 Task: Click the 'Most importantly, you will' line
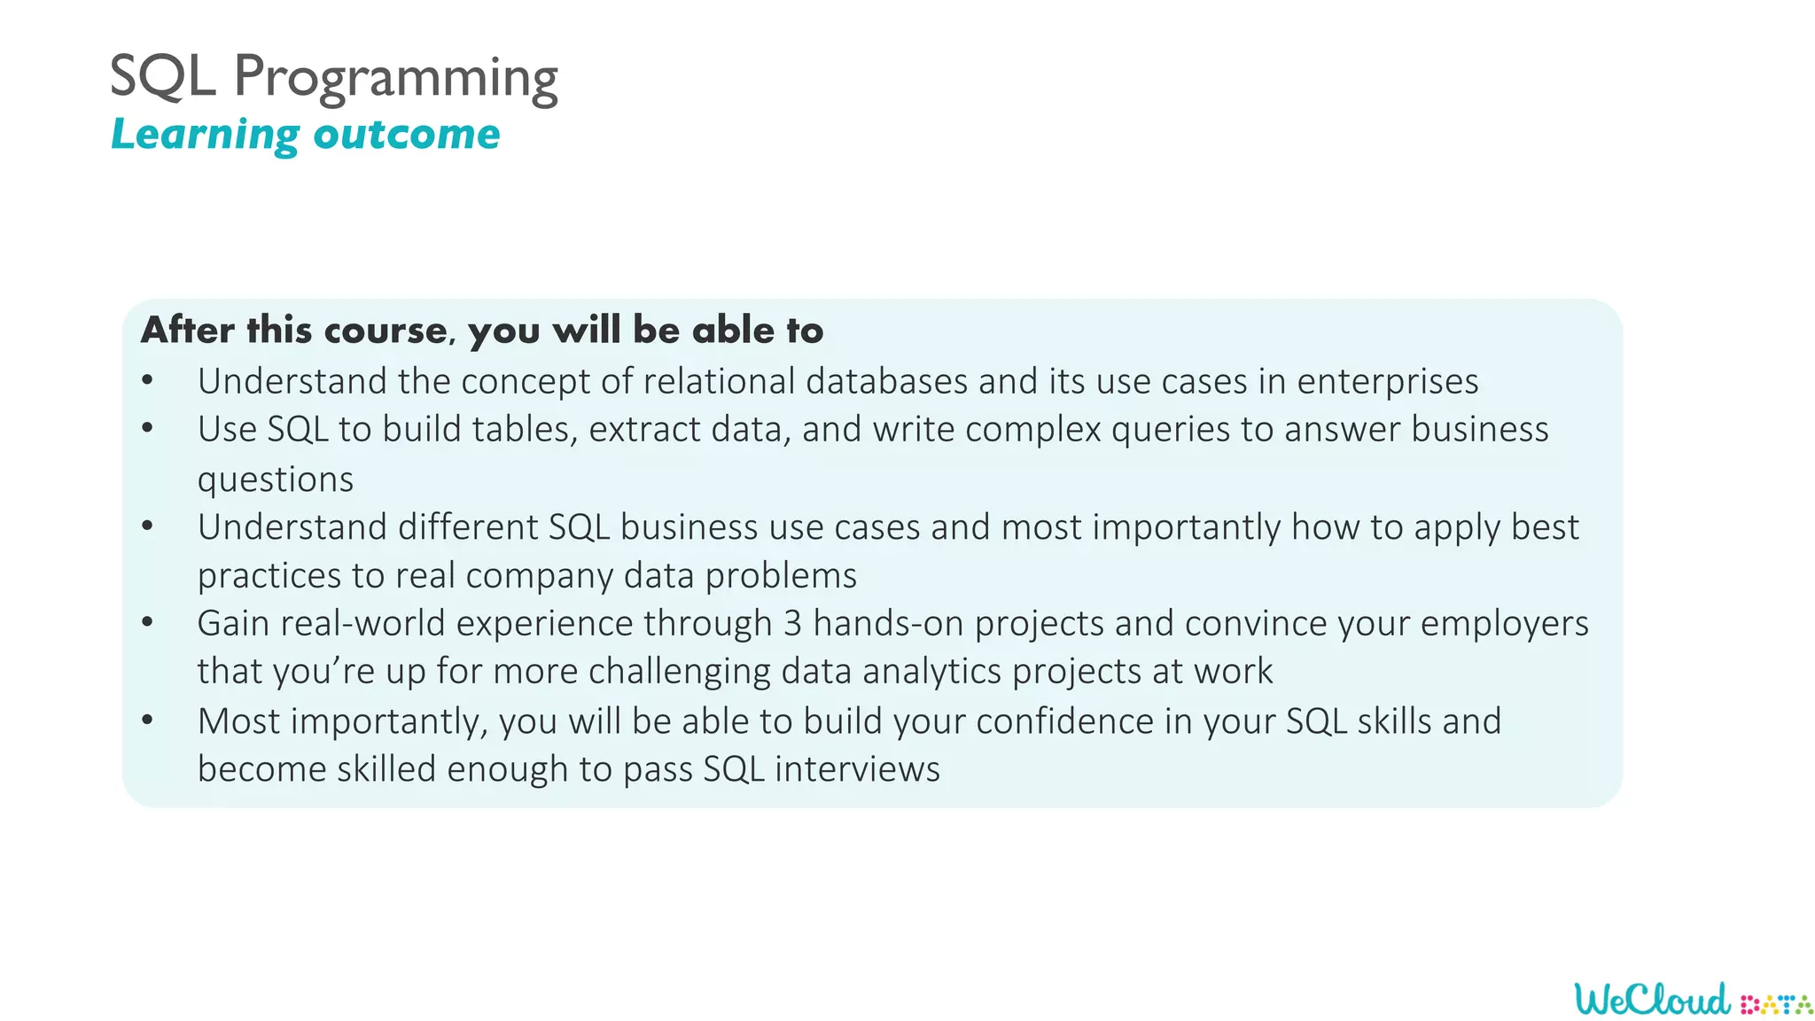pos(849,721)
